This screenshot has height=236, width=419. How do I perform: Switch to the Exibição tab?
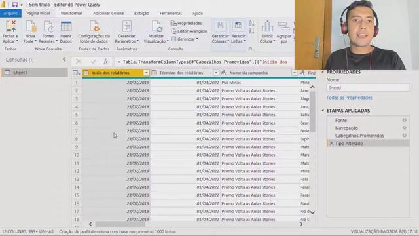141,13
